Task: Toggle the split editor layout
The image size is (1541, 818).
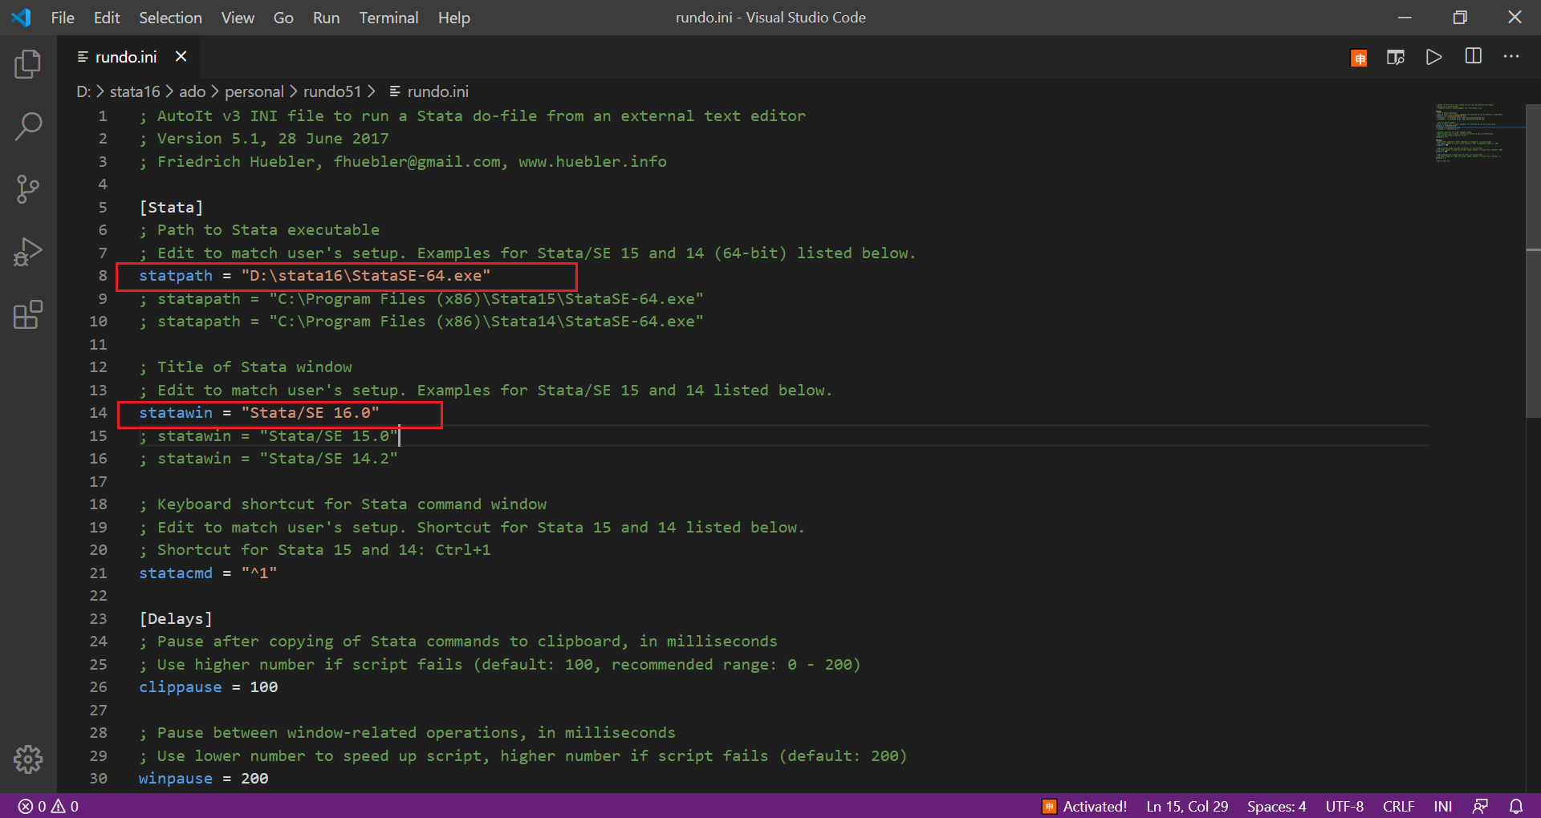Action: pos(1474,56)
